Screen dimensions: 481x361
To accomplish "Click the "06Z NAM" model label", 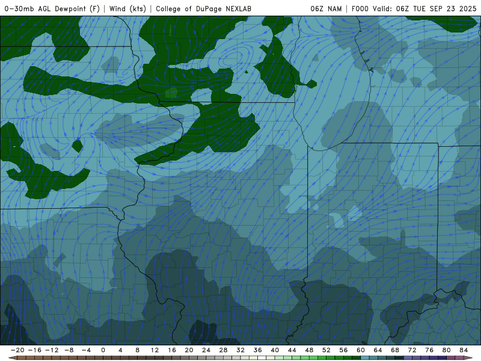I will tap(326, 8).
